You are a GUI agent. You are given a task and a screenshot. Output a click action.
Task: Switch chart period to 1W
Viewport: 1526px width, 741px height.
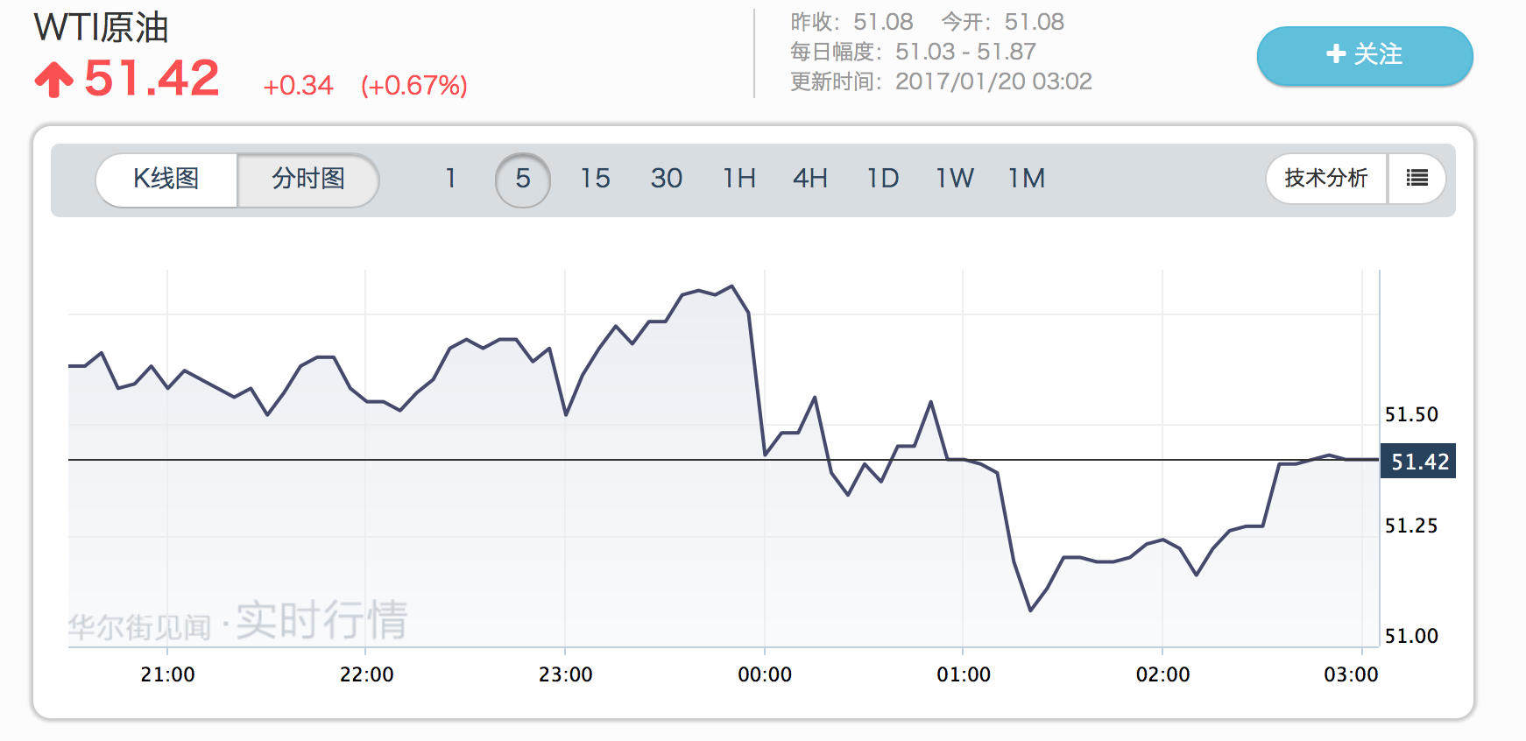954,179
